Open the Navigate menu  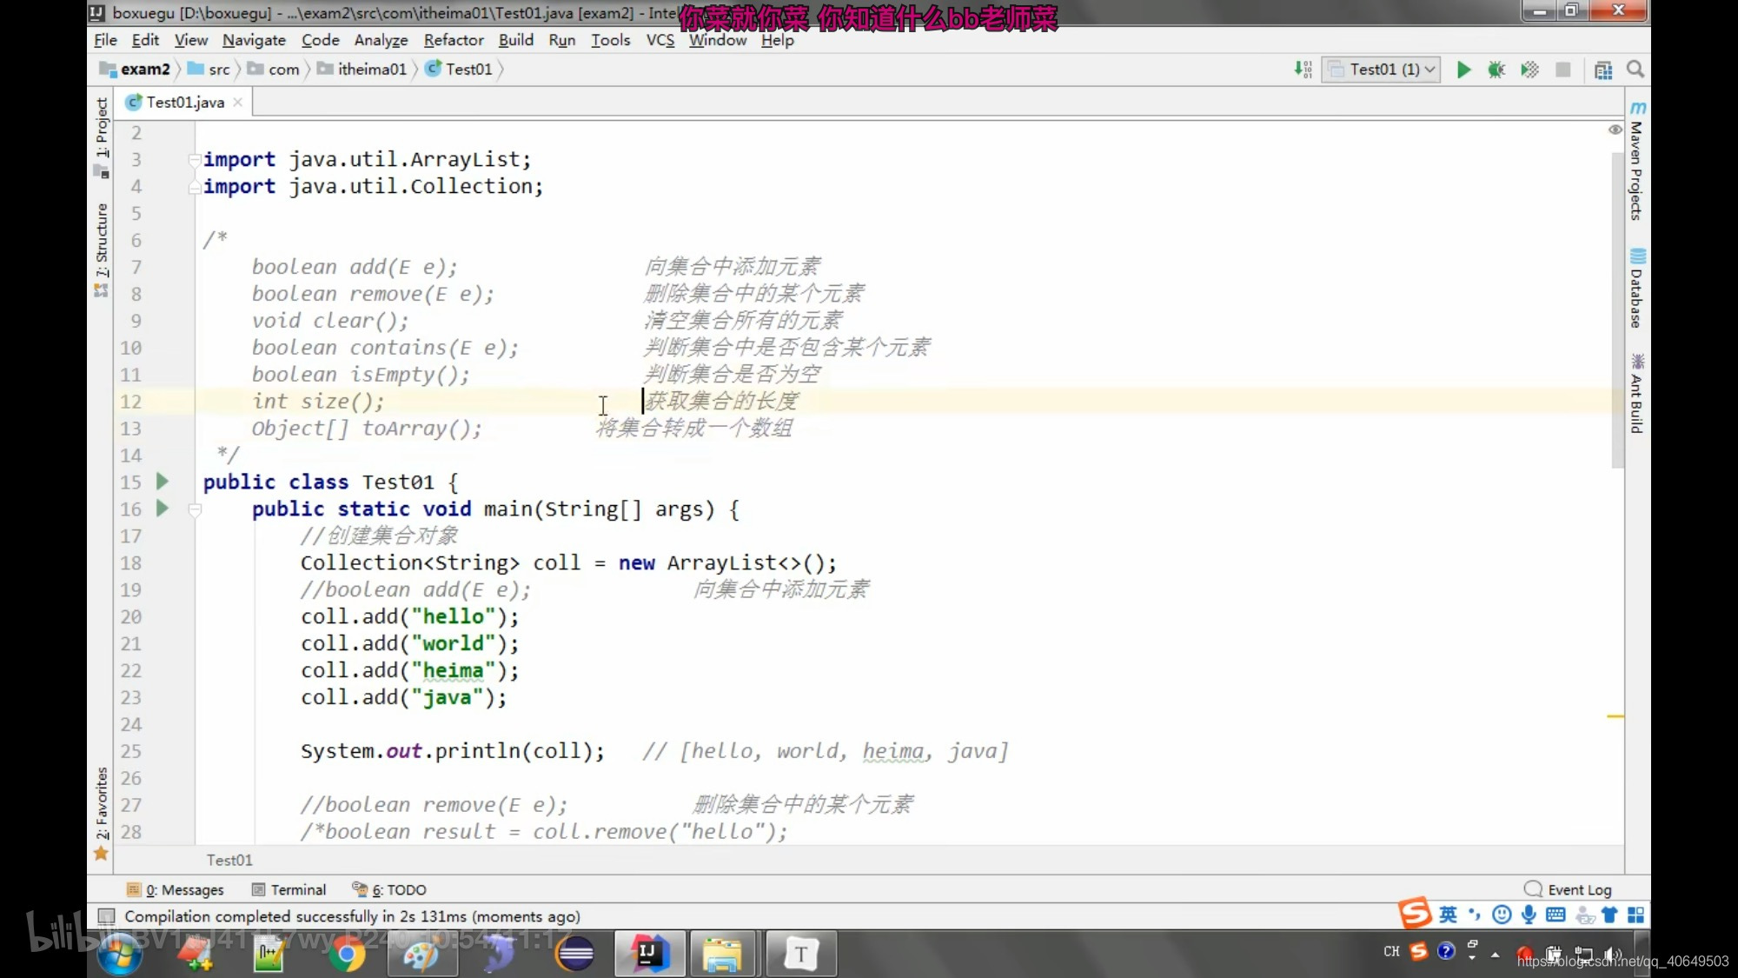[x=254, y=40]
